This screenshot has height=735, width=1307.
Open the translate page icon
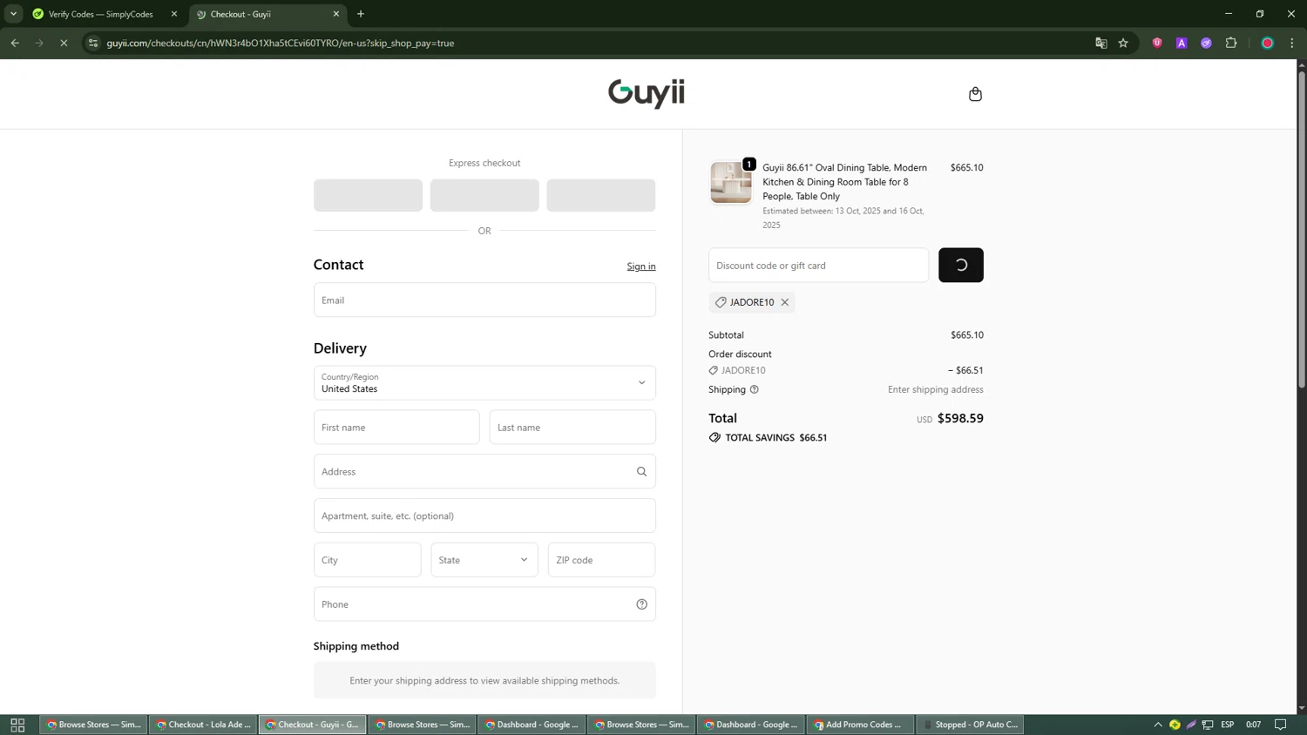pyautogui.click(x=1101, y=43)
